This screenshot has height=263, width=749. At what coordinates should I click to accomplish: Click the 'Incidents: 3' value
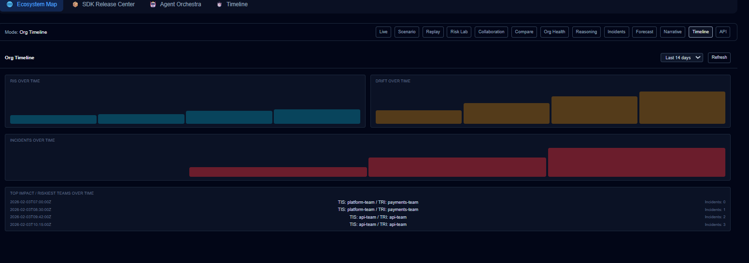pos(715,224)
